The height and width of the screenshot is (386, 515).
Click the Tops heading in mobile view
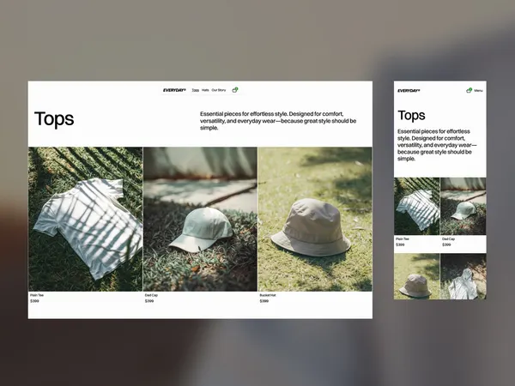pos(411,115)
